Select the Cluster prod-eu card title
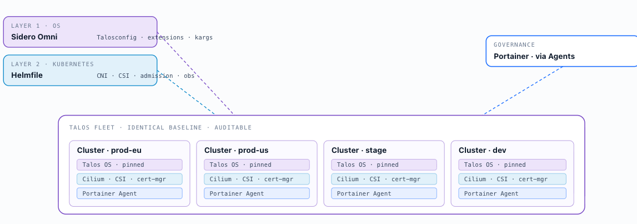This screenshot has height=224, width=637. click(109, 151)
